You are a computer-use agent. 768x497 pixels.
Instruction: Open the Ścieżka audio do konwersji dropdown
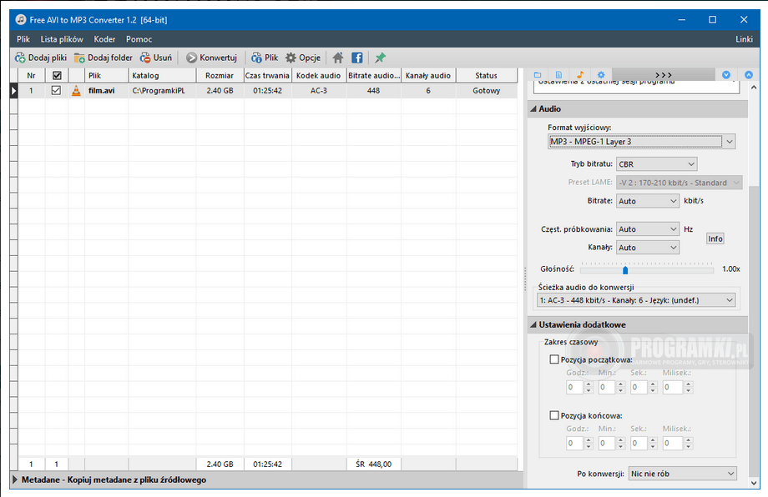coord(636,300)
